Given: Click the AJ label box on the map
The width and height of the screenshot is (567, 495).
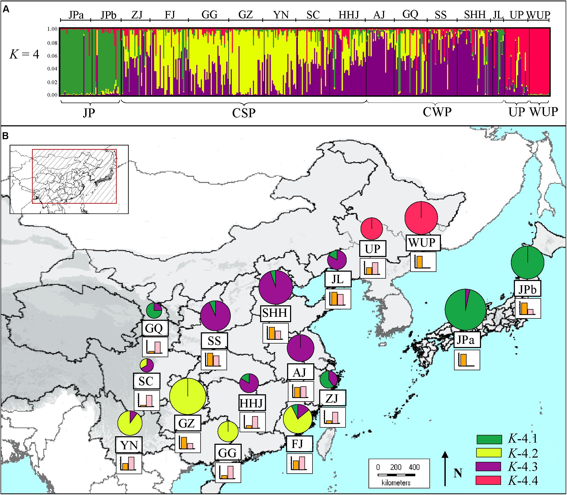Looking at the screenshot, I should coord(301,372).
